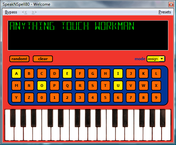This screenshot has height=145, width=176.
Task: Click the clear button
Action: point(43,59)
